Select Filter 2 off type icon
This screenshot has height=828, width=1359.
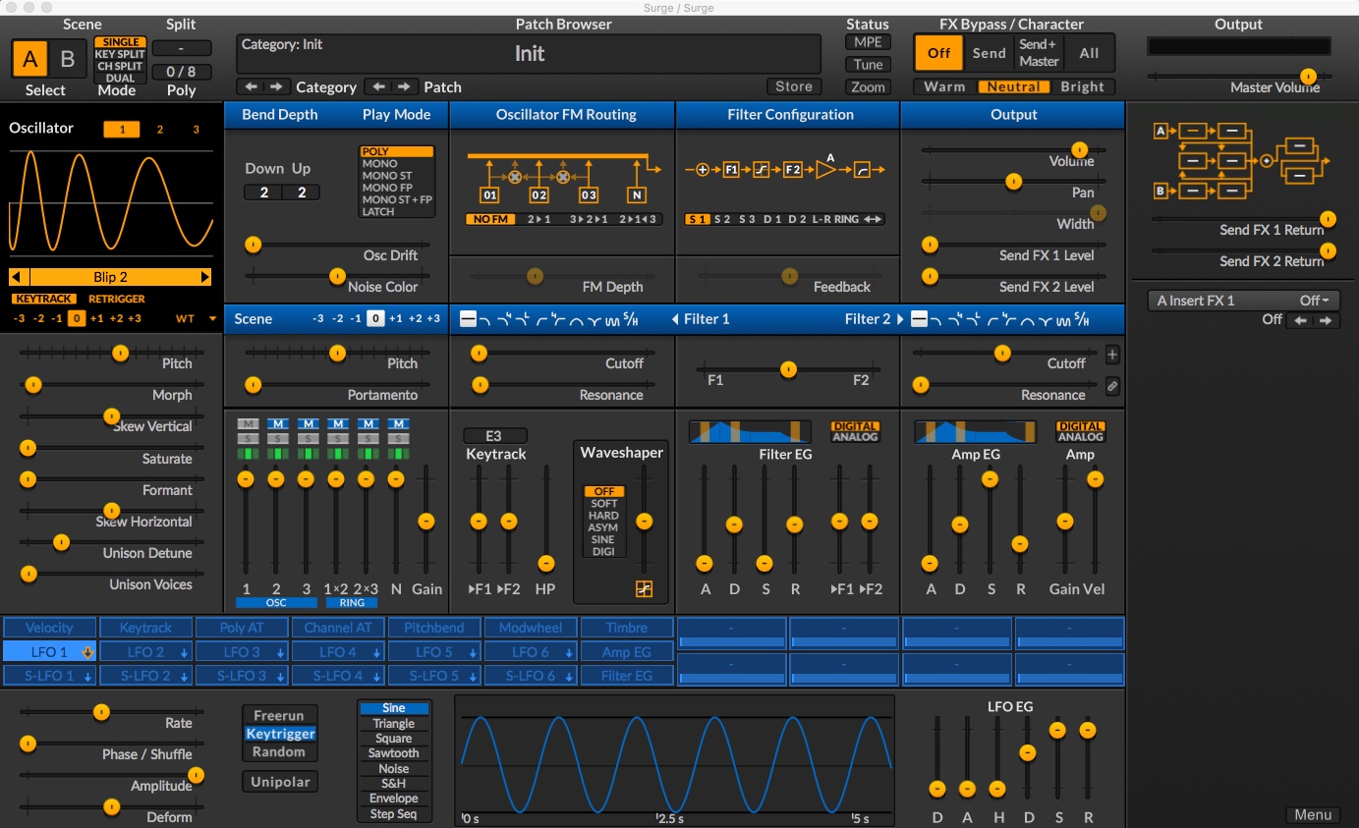[x=919, y=318]
